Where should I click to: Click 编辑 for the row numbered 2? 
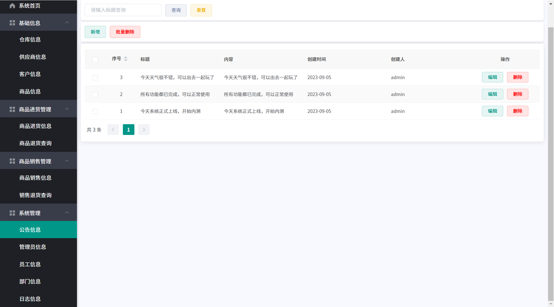pos(492,94)
